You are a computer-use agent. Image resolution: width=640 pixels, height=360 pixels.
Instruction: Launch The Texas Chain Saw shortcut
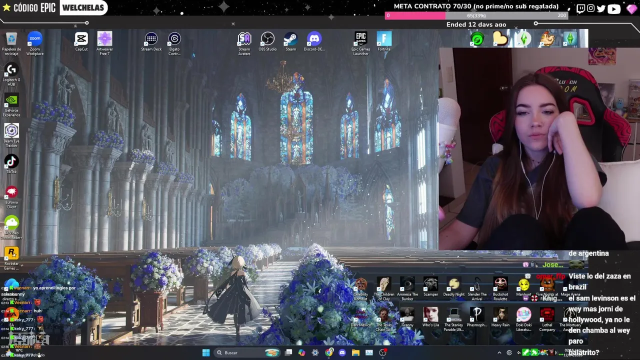[x=384, y=319]
